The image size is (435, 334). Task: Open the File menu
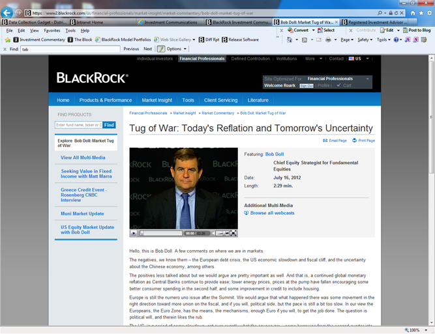(x=9, y=31)
